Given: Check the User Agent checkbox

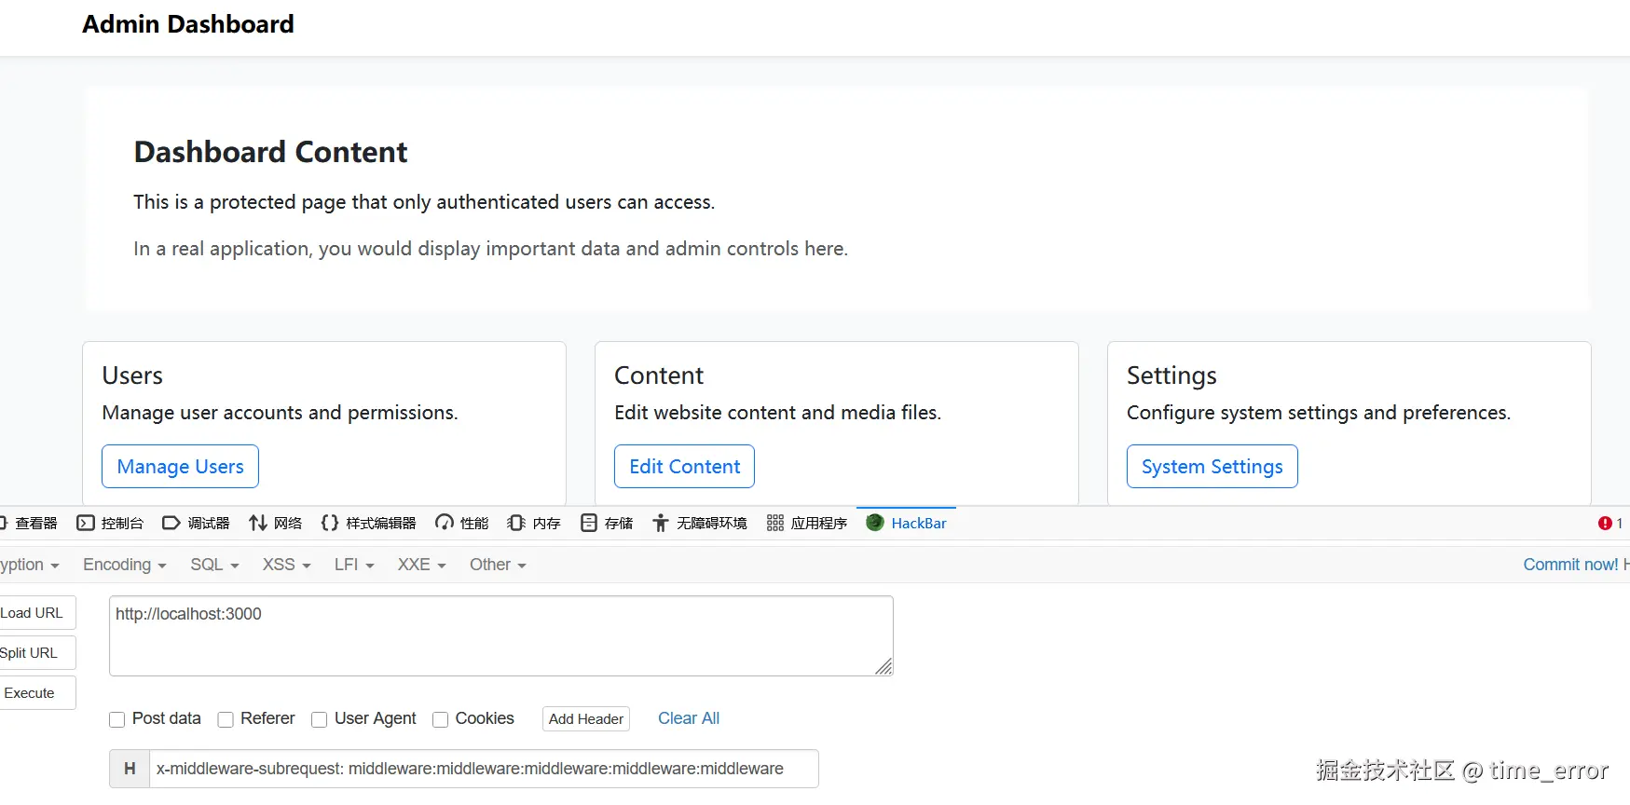Looking at the screenshot, I should (x=320, y=720).
